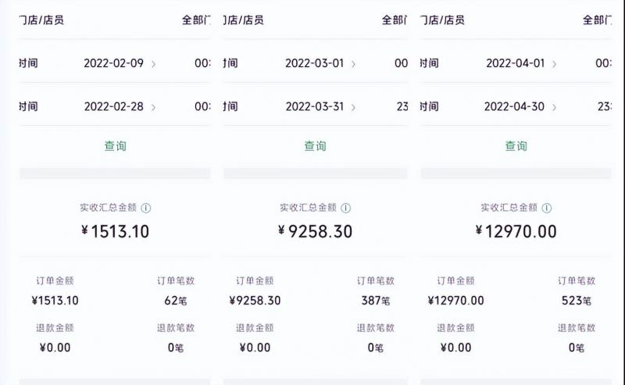This screenshot has height=385, width=625.
Task: Click info icon beside ¥12970.00 total heading
Action: (x=547, y=208)
